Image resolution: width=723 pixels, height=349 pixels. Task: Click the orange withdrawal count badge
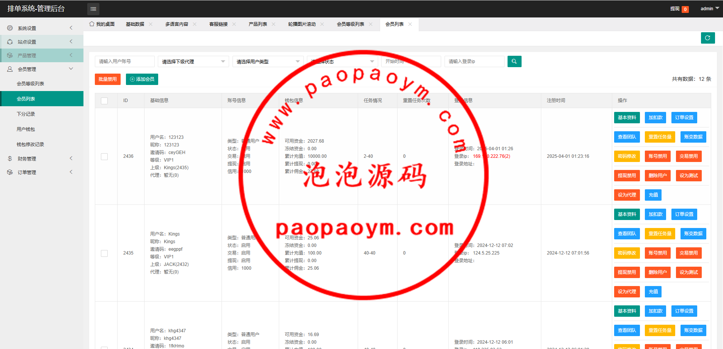685,9
